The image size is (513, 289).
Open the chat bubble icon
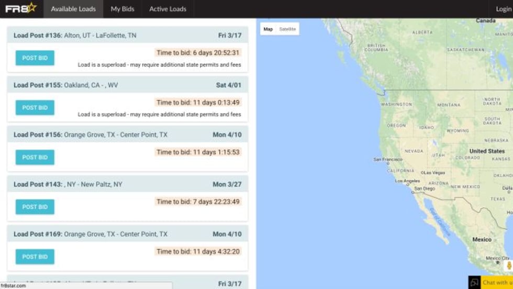coord(474,283)
